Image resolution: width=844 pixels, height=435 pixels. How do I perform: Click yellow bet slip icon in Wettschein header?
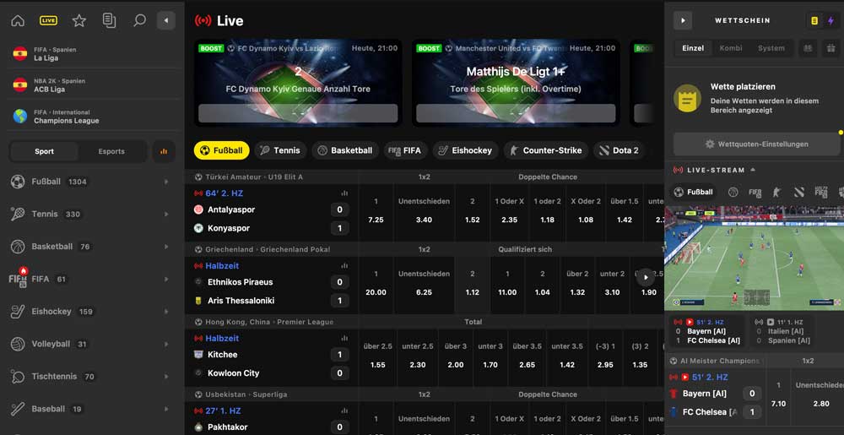(x=814, y=20)
